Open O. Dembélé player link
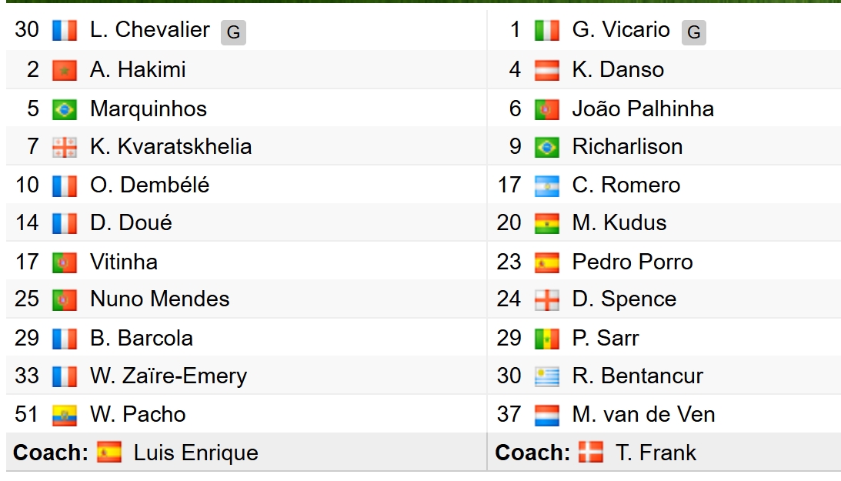Image resolution: width=841 pixels, height=481 pixels. coord(149,185)
